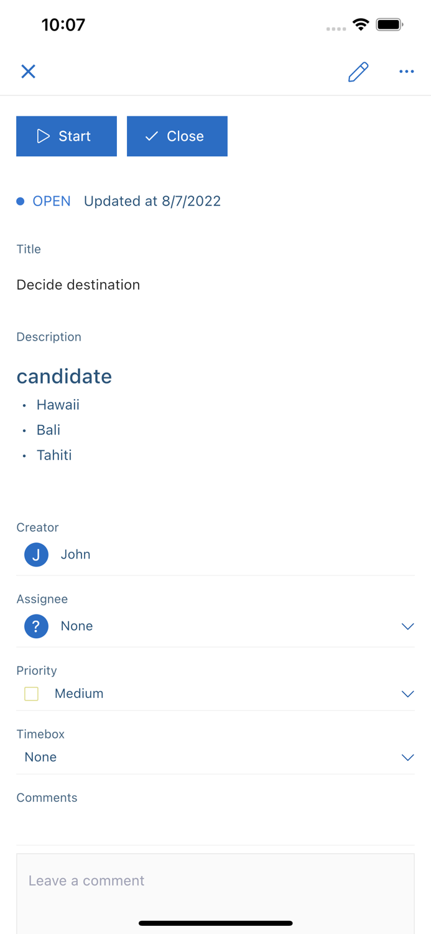This screenshot has width=431, height=934.
Task: Tap the Leave a comment field
Action: (215, 880)
